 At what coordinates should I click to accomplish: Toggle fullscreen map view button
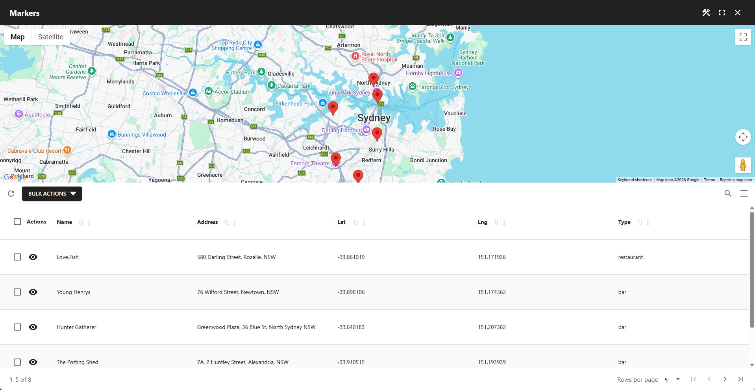tap(743, 37)
